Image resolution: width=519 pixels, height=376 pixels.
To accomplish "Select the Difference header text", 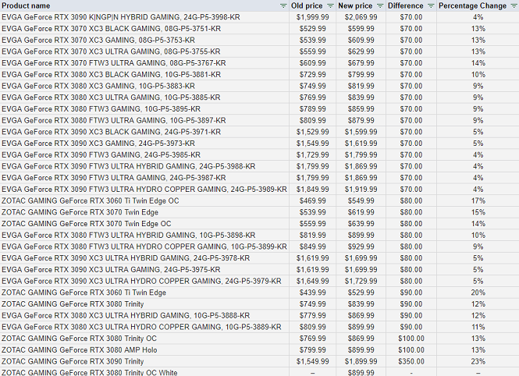I will tap(406, 6).
